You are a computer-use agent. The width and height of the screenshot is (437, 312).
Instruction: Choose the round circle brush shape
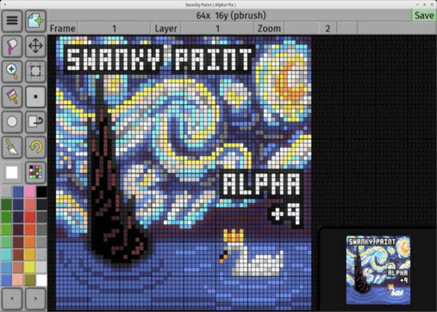12,122
